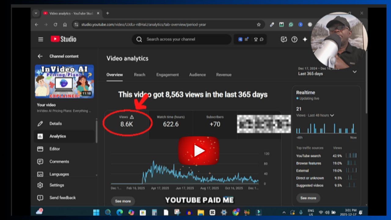
Task: Open the browser tab search chevron
Action: tap(36, 13)
